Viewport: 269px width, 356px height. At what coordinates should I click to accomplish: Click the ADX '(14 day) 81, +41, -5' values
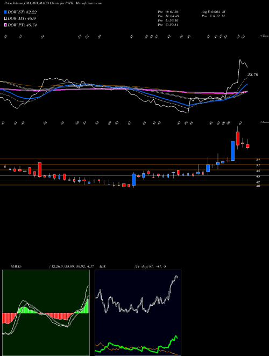[150, 266]
